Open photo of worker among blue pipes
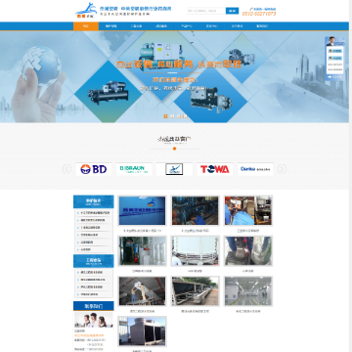The width and height of the screenshot is (352, 352). pyautogui.click(x=196, y=210)
